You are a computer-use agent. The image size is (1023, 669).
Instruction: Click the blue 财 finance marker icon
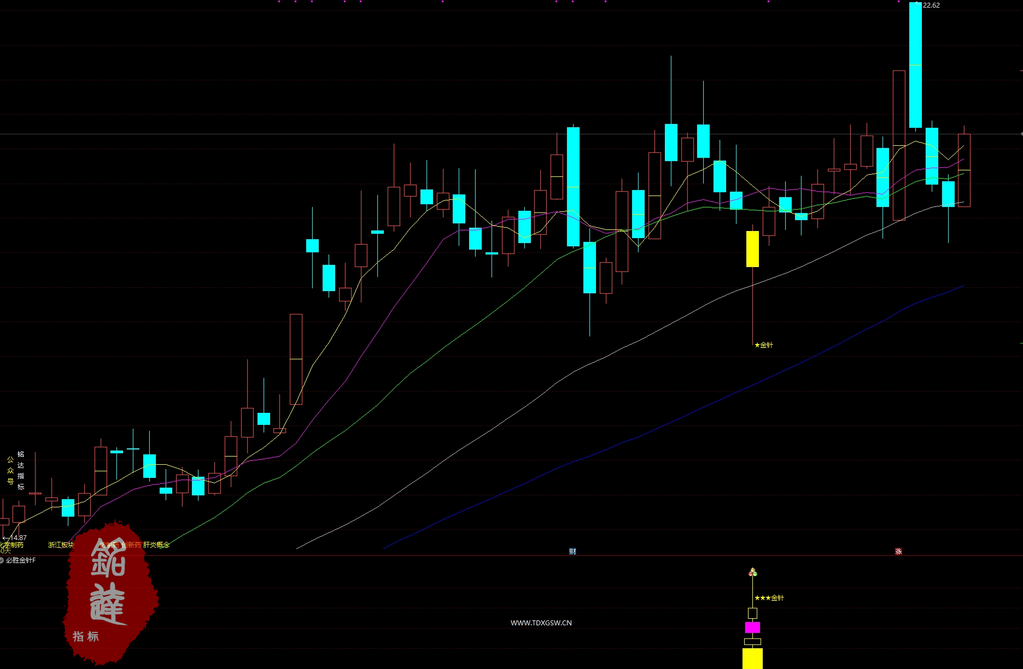tap(572, 551)
